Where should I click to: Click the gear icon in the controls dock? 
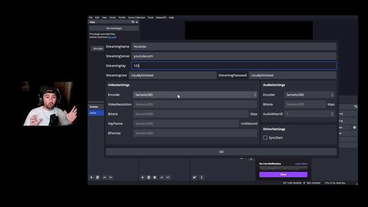pyautogui.click(x=354, y=128)
